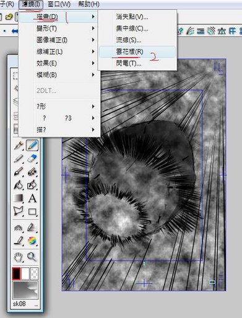Select the paint bucket fill tool
The height and width of the screenshot is (318, 242).
tap(19, 185)
